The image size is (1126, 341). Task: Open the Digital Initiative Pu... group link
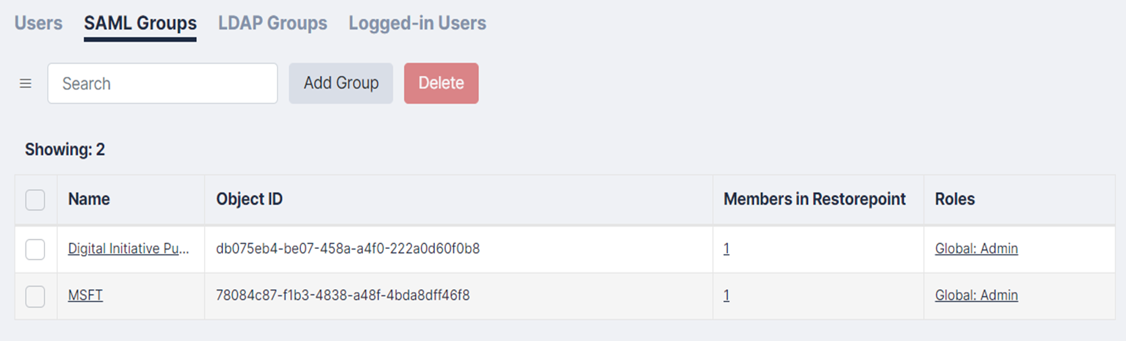128,249
